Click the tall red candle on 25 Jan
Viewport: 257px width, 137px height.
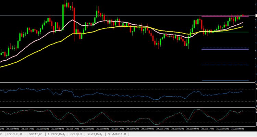pyautogui.click(x=74, y=21)
